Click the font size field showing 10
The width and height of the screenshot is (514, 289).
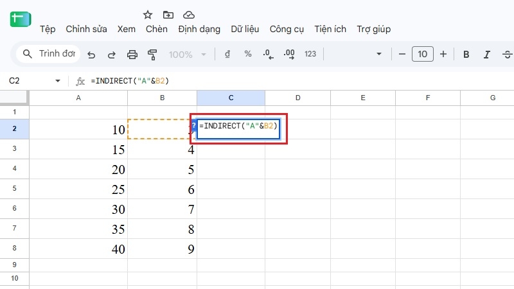[423, 54]
